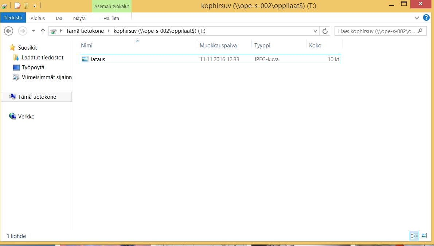Open address bar previous locations dropdown
This screenshot has height=246, width=434.
315,31
